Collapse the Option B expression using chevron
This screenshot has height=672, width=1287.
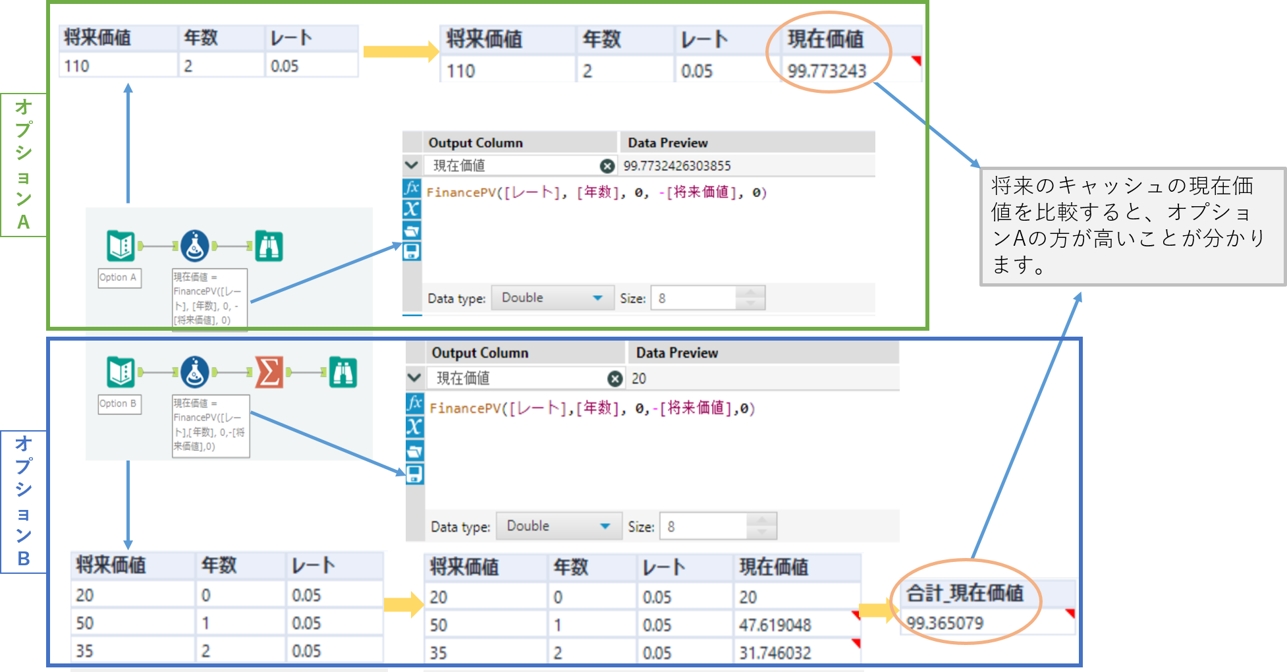pos(414,378)
